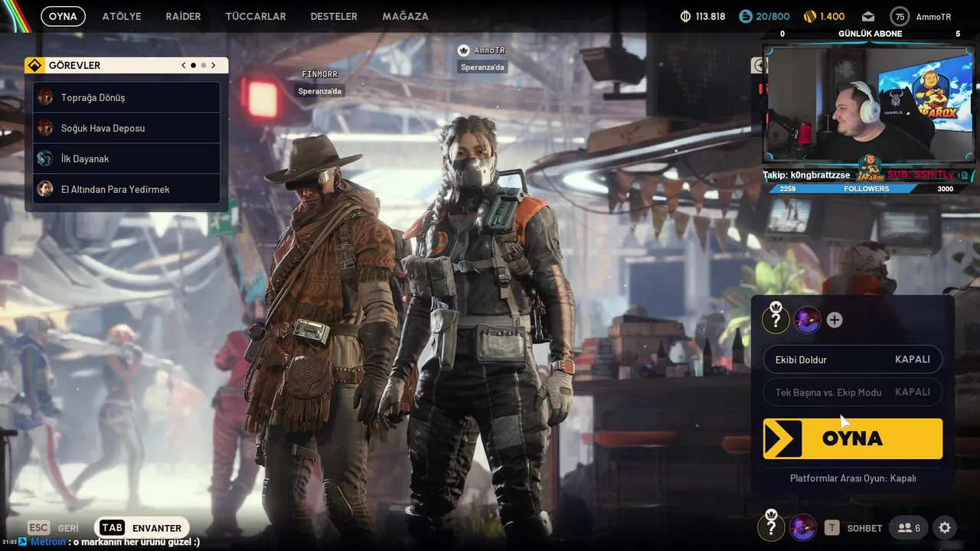Open the mailbox envelope icon

coord(868,16)
